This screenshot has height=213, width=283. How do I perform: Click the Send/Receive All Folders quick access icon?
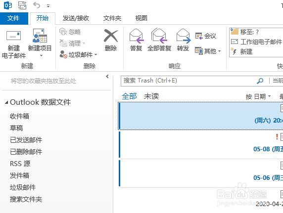(22, 5)
